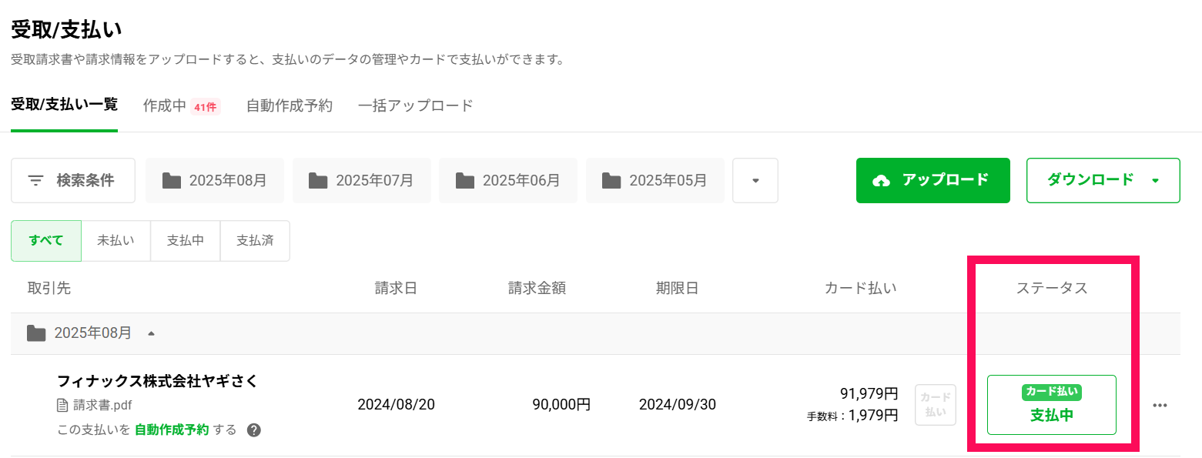Collapse the 2025年08月 folder group
The image size is (1202, 458).
[151, 334]
